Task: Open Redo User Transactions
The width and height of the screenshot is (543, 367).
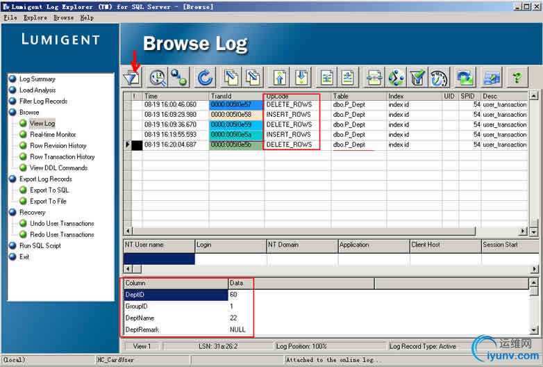Action: click(x=62, y=234)
